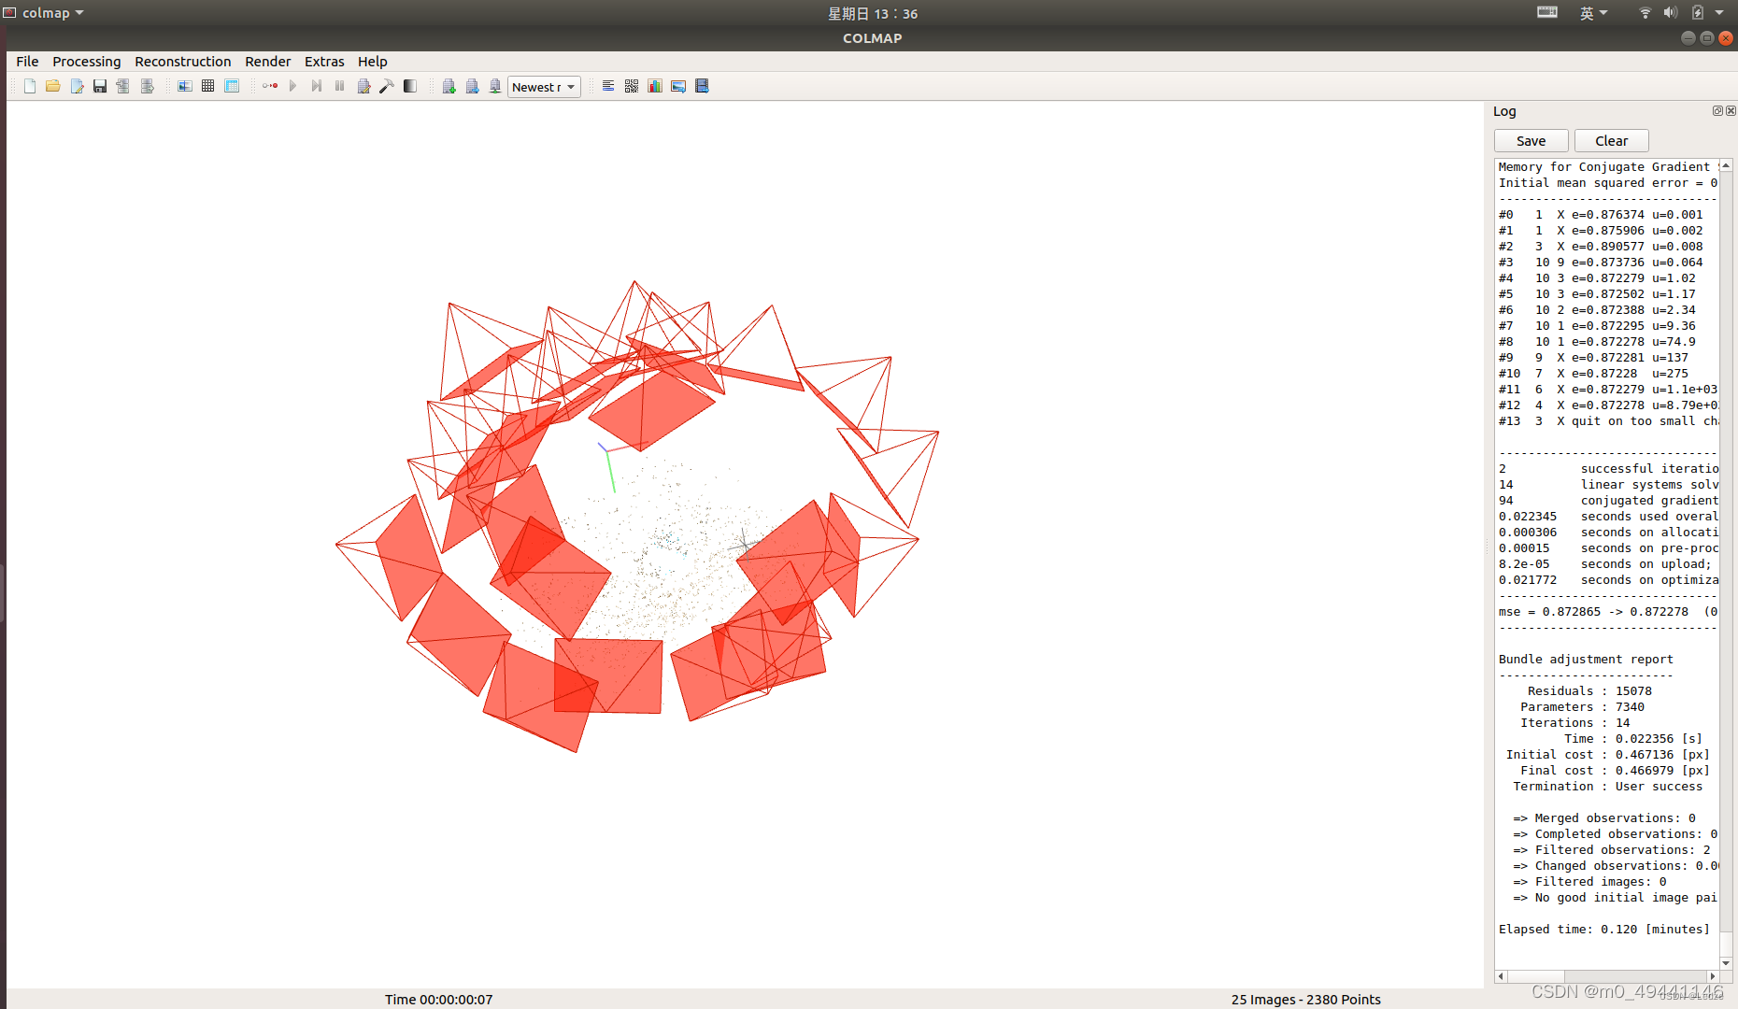Open bundle adjustment
Image resolution: width=1738 pixels, height=1009 pixels.
363,86
